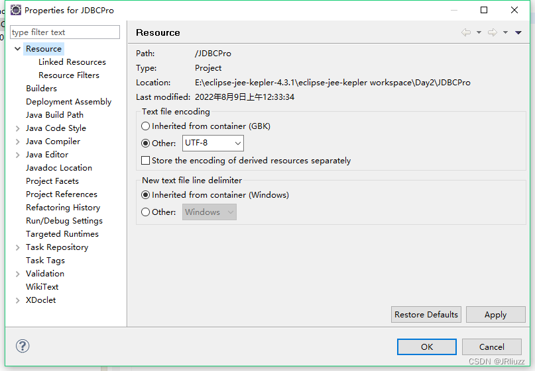Viewport: 535px width, 371px height.
Task: Click the Last modified date value
Action: tap(245, 97)
